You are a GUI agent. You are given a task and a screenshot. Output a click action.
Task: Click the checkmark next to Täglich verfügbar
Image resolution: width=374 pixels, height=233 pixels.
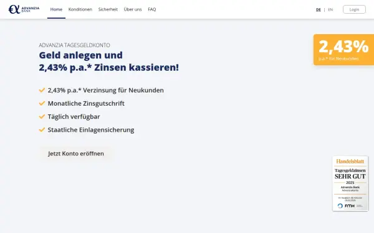(x=42, y=117)
